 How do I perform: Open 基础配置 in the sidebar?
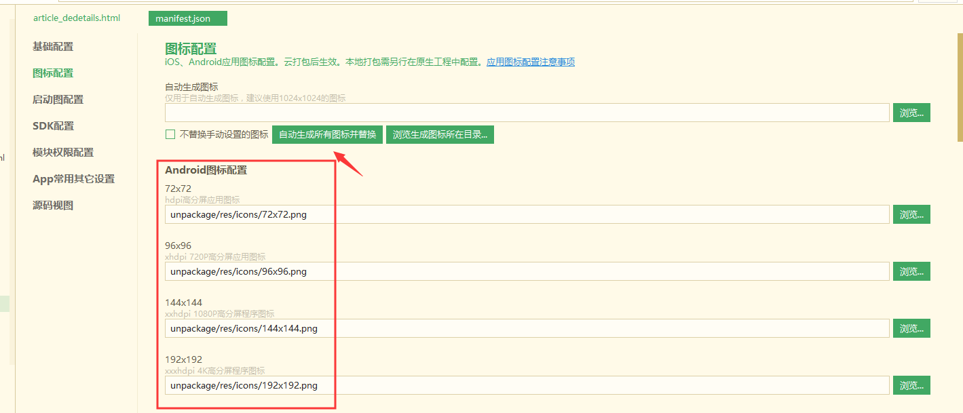coord(53,47)
